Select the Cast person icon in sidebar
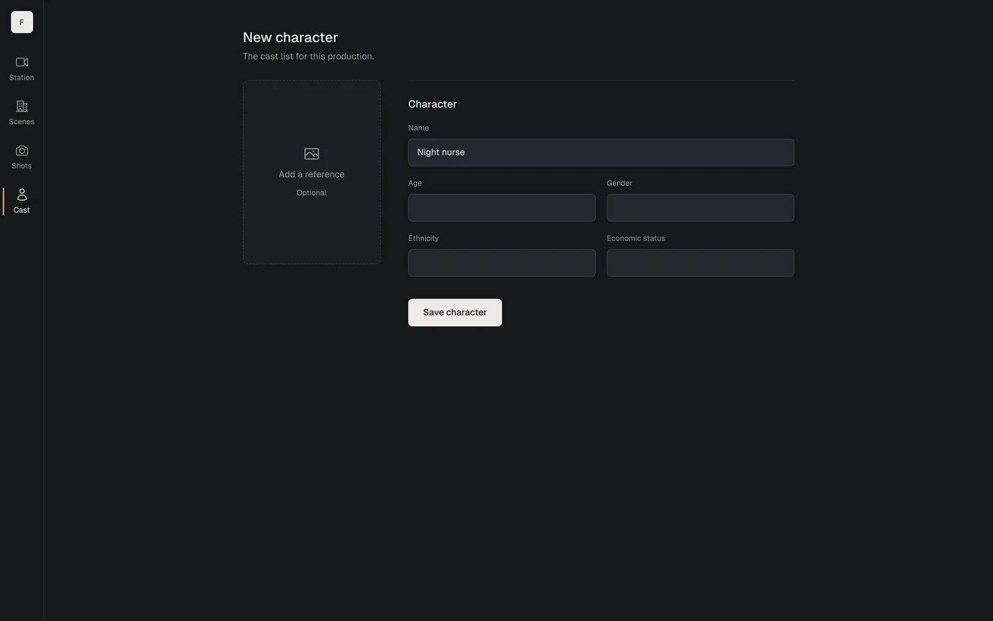The image size is (993, 621). coord(22,194)
